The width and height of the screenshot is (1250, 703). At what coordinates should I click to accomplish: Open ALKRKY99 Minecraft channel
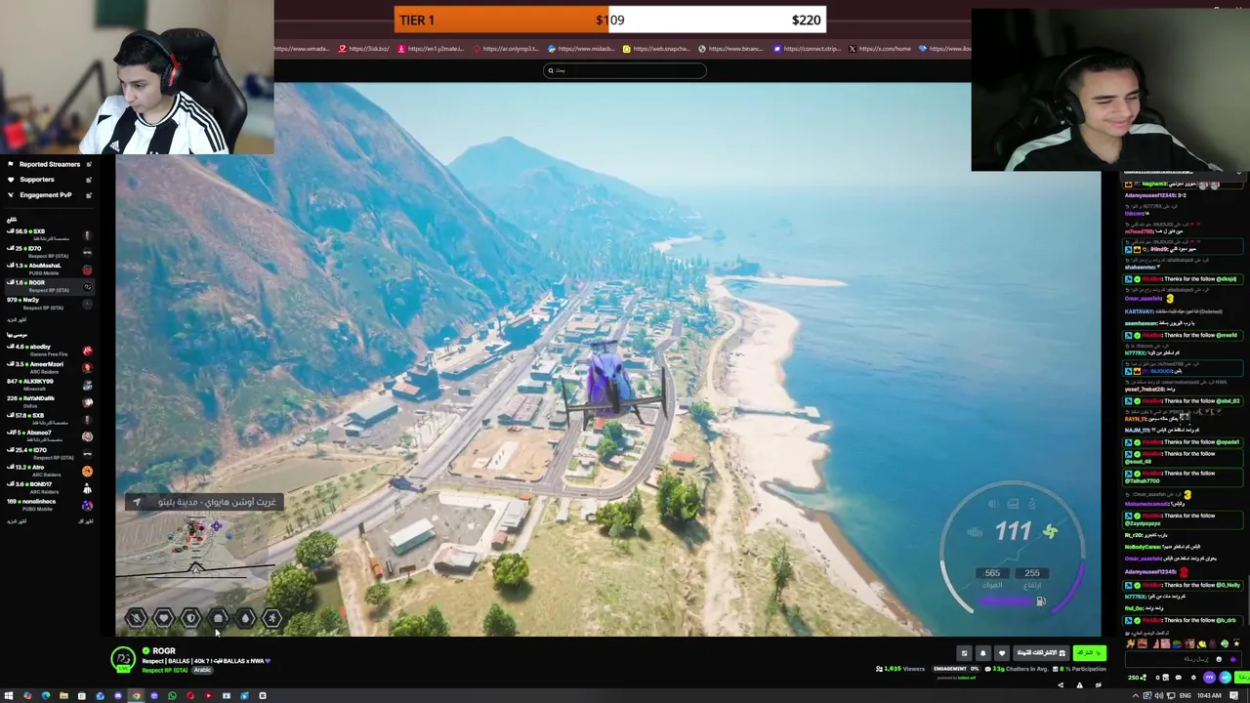[x=49, y=385]
